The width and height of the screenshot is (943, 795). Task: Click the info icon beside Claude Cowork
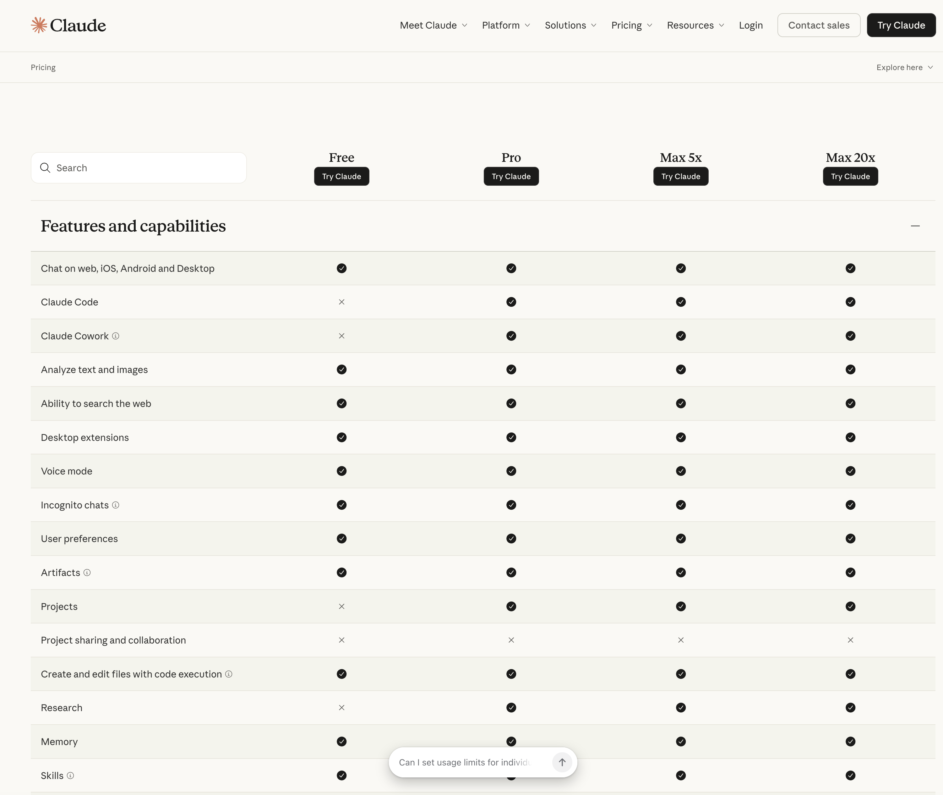click(116, 336)
